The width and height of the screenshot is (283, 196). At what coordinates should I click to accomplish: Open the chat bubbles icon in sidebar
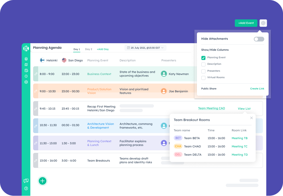point(26,181)
